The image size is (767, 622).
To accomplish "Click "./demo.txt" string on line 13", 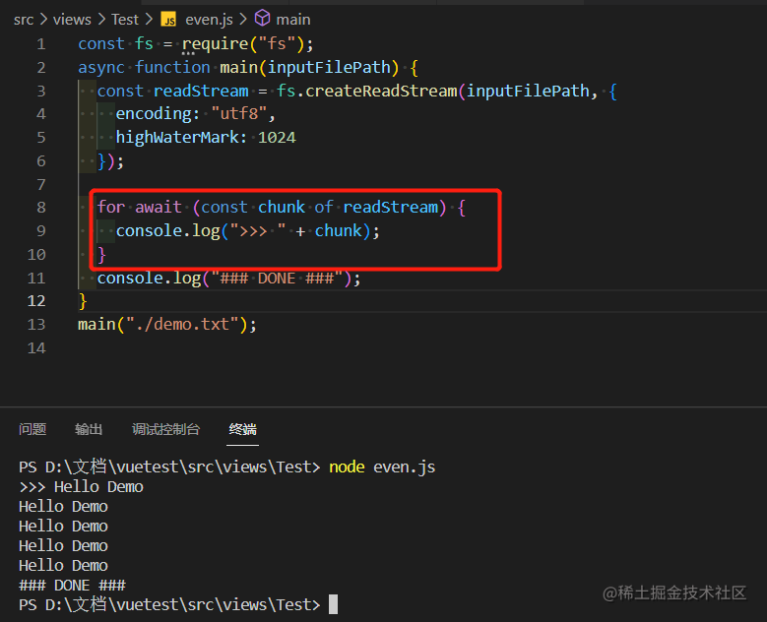I will (x=182, y=324).
